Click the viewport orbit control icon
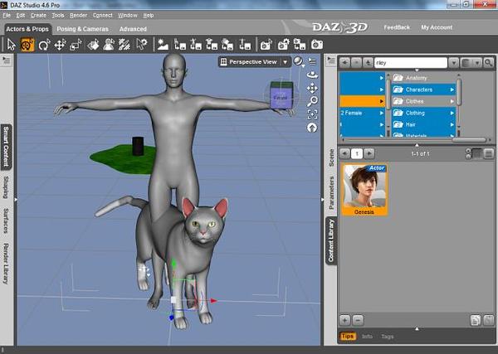The height and width of the screenshot is (354, 498). click(312, 75)
